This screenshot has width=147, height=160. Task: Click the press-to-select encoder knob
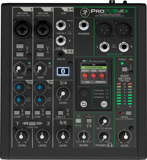click(x=84, y=92)
